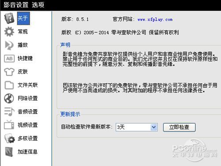221x166 pixels.
Task: Click the 影音设置 选项 window title
Action: 24,5
